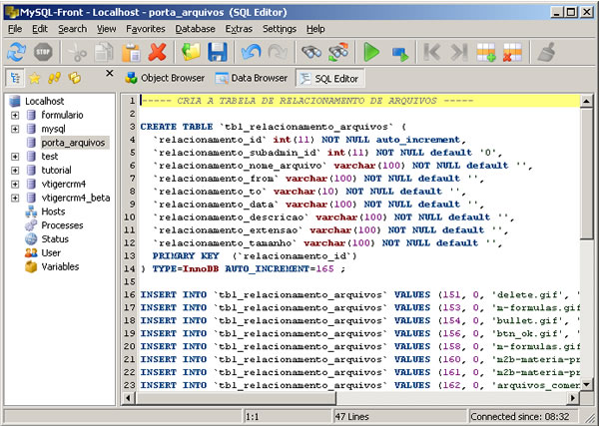599x426 pixels.
Task: Click the PRIMARY KEY line in editor
Action: [254, 256]
